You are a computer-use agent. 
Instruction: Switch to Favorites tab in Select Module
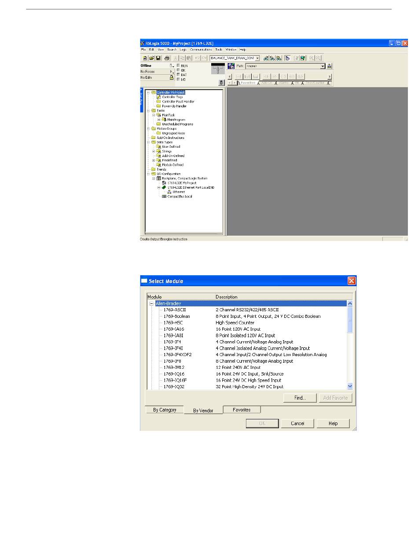coord(242,410)
